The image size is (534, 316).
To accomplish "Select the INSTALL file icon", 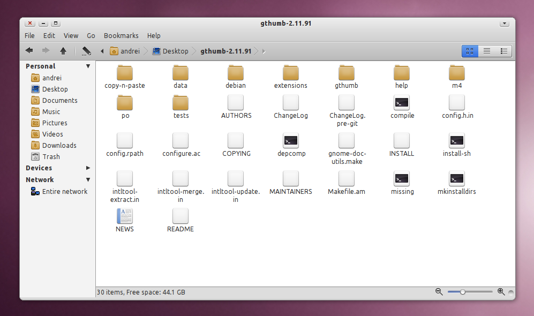I will (x=402, y=140).
